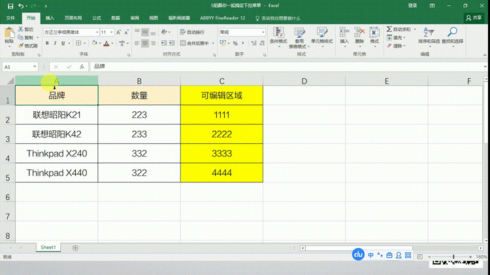Open the font size dropdown
This screenshot has height=275, width=490.
pos(112,32)
